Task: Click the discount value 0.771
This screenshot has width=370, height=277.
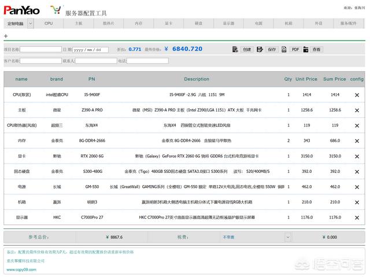Action: tap(135, 49)
